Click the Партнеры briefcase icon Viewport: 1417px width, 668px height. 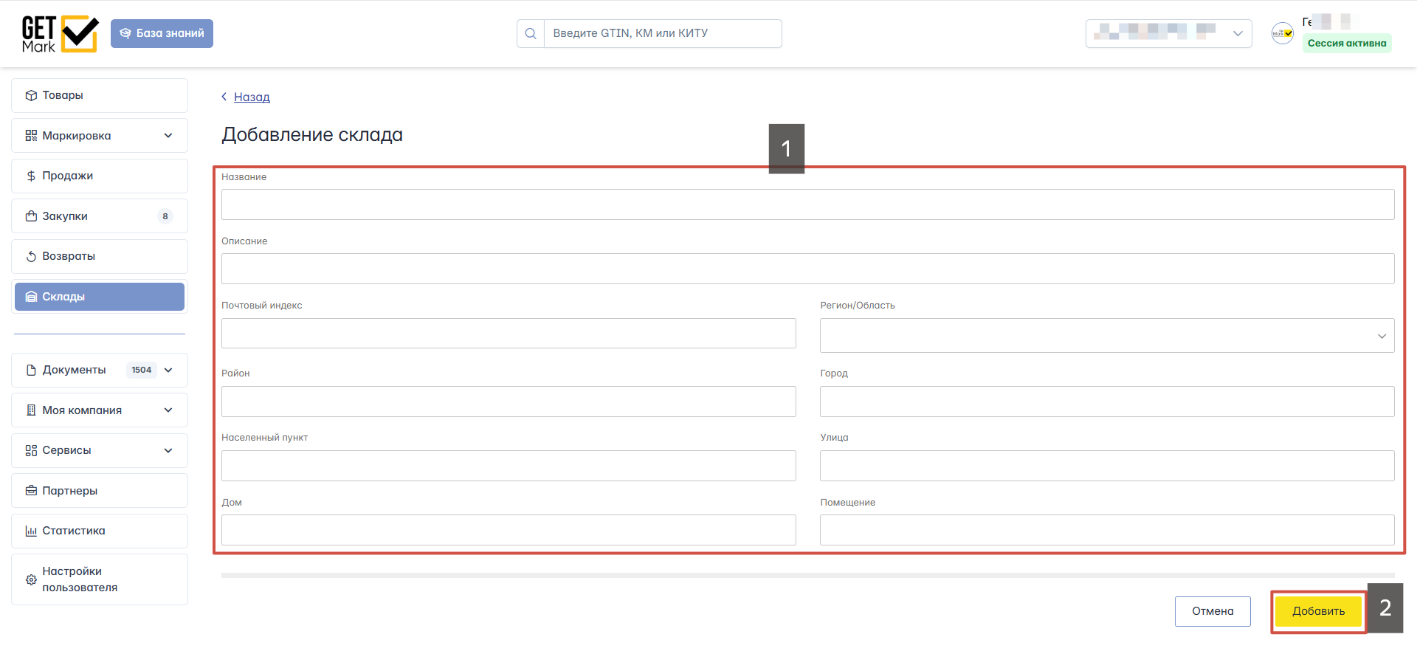tap(31, 491)
